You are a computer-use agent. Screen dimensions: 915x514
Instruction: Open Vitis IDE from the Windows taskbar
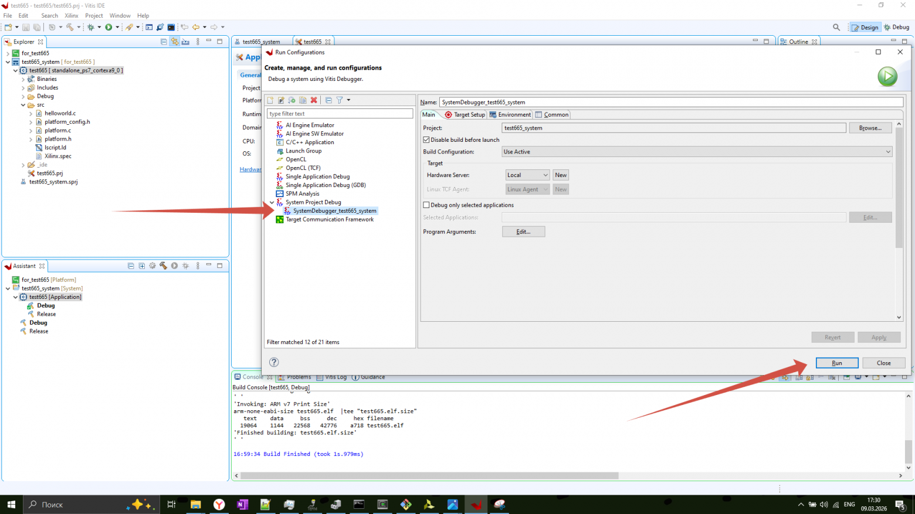[476, 504]
